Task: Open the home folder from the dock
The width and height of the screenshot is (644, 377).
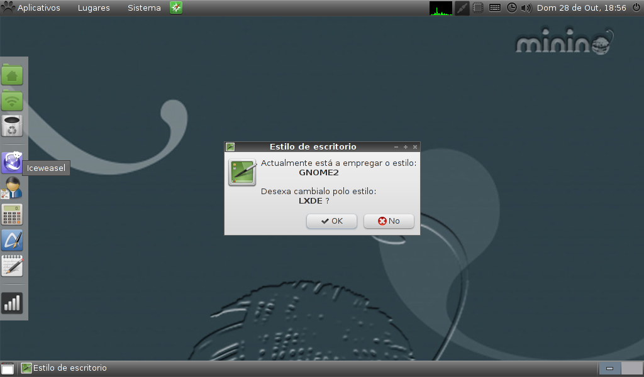Action: tap(12, 75)
